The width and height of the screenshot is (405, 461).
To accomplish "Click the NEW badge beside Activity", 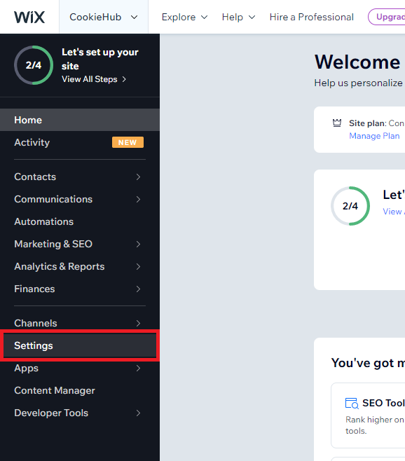I will tap(128, 142).
